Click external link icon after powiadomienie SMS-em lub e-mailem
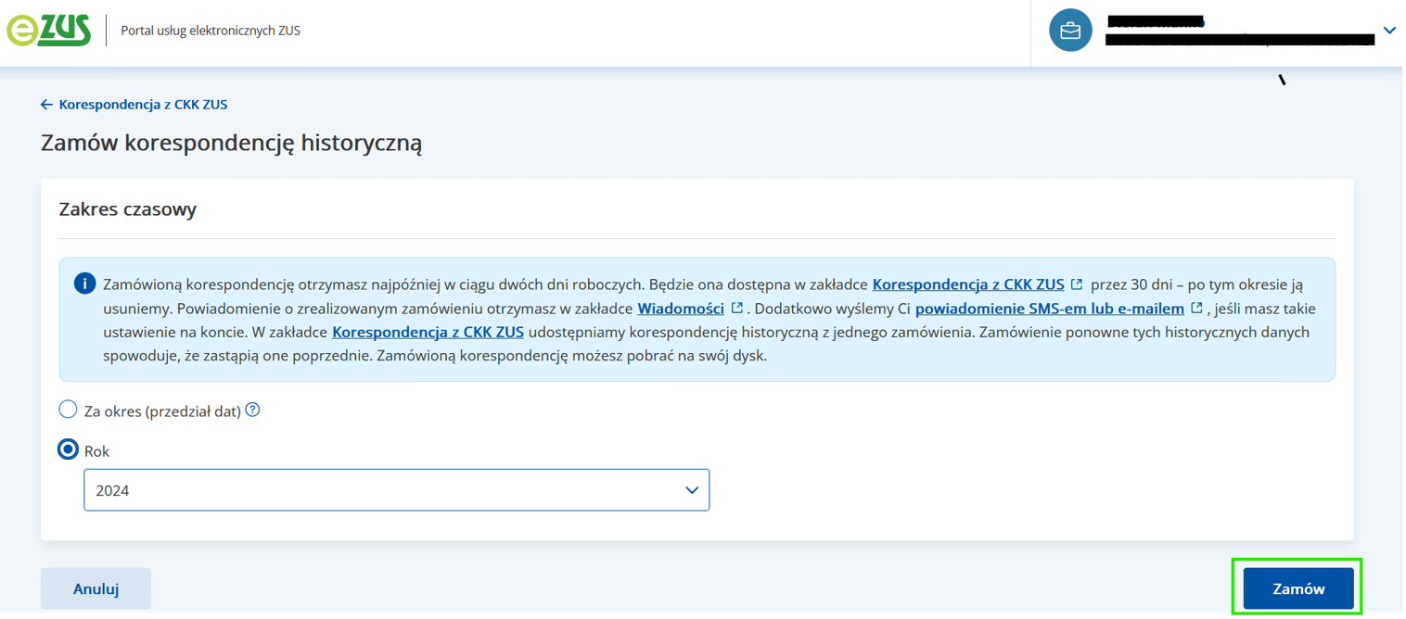This screenshot has width=1406, height=619. tap(1196, 308)
